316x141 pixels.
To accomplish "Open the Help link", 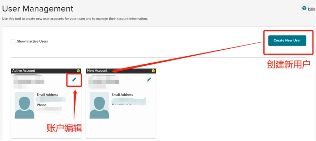I will [x=311, y=9].
